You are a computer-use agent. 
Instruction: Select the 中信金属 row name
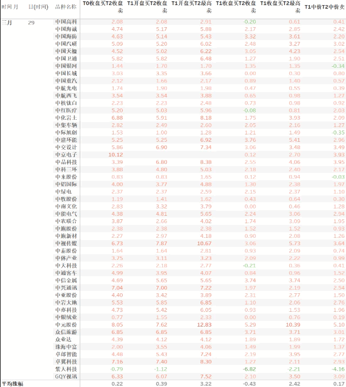point(66,280)
